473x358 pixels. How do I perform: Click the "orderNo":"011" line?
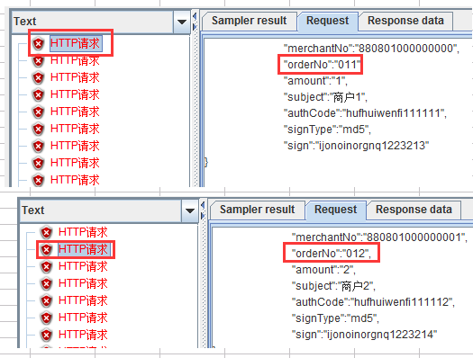point(323,65)
